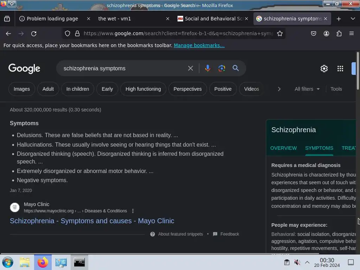
Task: Reload the current page
Action: coord(34,33)
